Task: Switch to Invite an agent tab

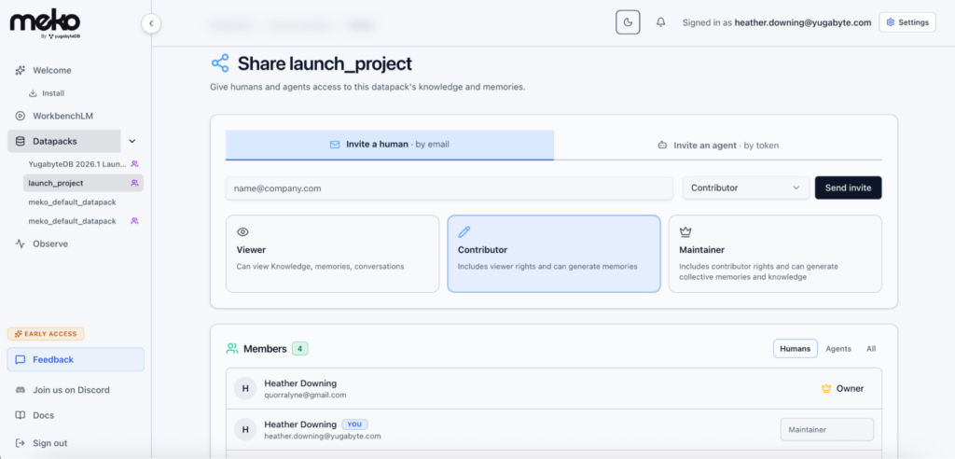Action: (717, 146)
